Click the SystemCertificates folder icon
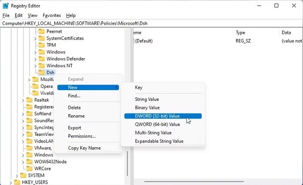The height and width of the screenshot is (185, 303). pos(41,39)
